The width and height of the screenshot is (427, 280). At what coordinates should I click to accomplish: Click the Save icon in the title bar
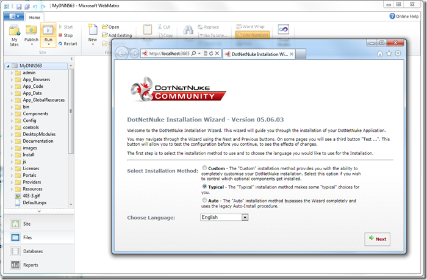(x=19, y=6)
